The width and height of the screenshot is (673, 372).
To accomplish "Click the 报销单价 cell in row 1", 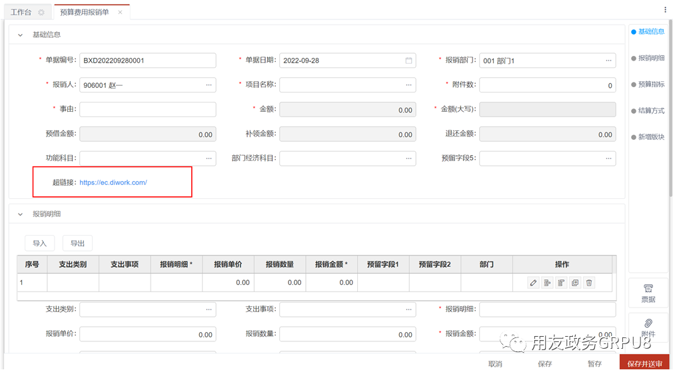I will (229, 283).
